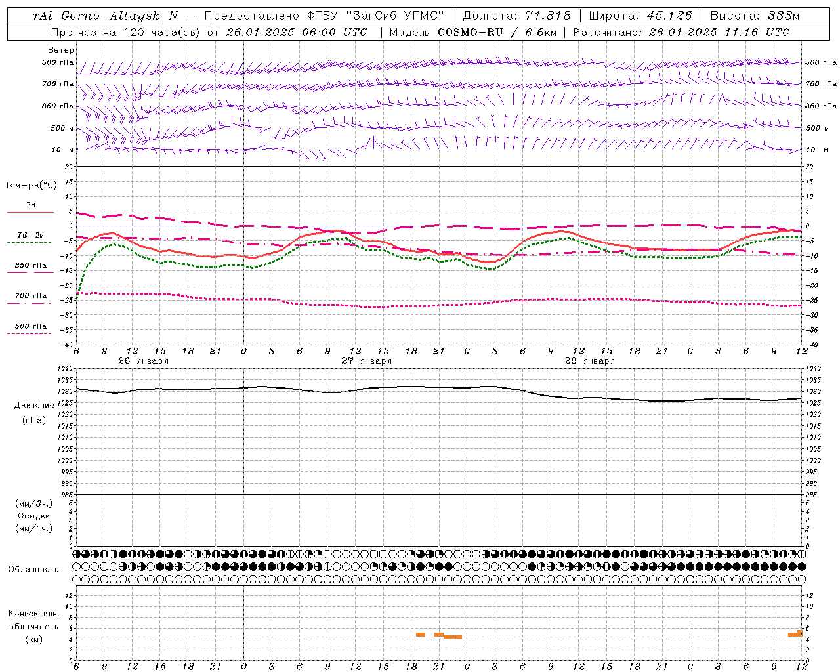This screenshot has width=840, height=672.
Task: Click the Рассчитано: 26.01.2025 11:16 UTC timestamp
Action: coord(681,32)
